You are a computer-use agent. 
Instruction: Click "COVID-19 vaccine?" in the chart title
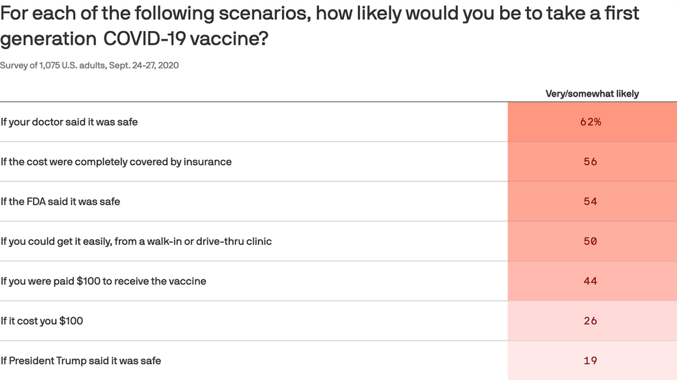(186, 39)
